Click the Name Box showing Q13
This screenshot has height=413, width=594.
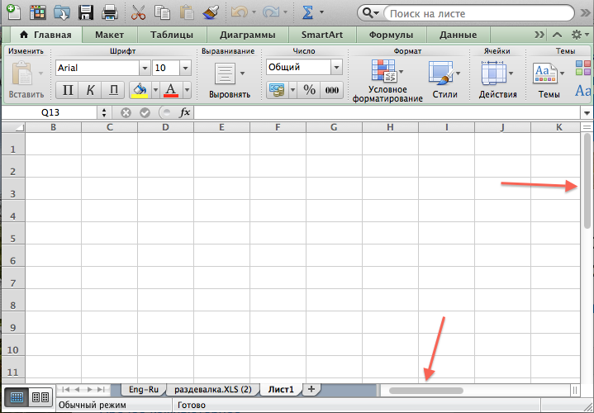pyautogui.click(x=50, y=112)
